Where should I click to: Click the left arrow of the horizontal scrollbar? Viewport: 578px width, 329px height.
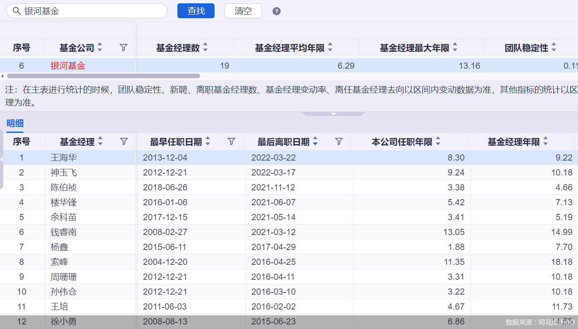click(2, 76)
